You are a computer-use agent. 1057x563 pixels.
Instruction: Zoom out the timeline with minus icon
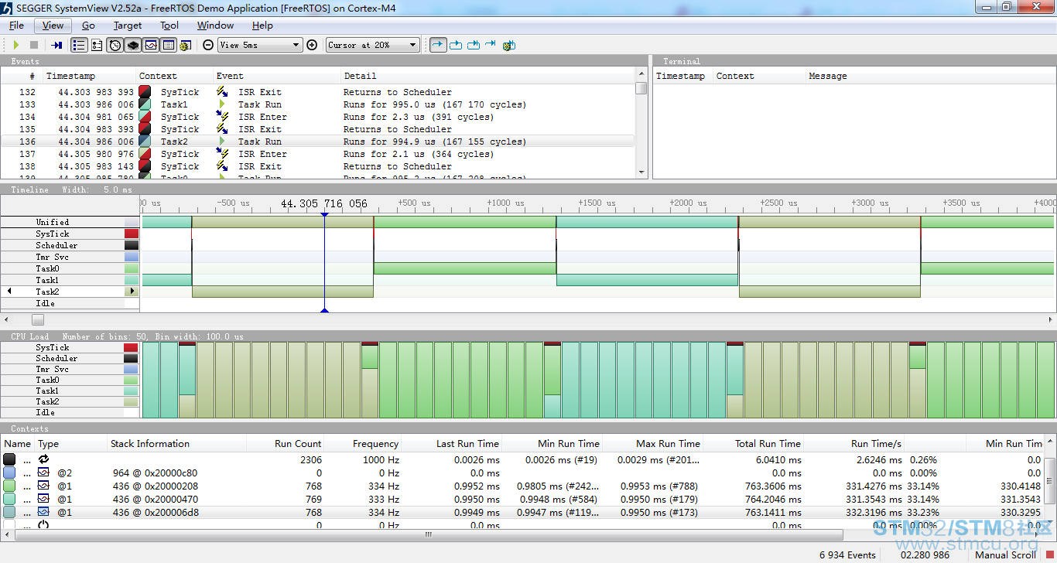[208, 45]
